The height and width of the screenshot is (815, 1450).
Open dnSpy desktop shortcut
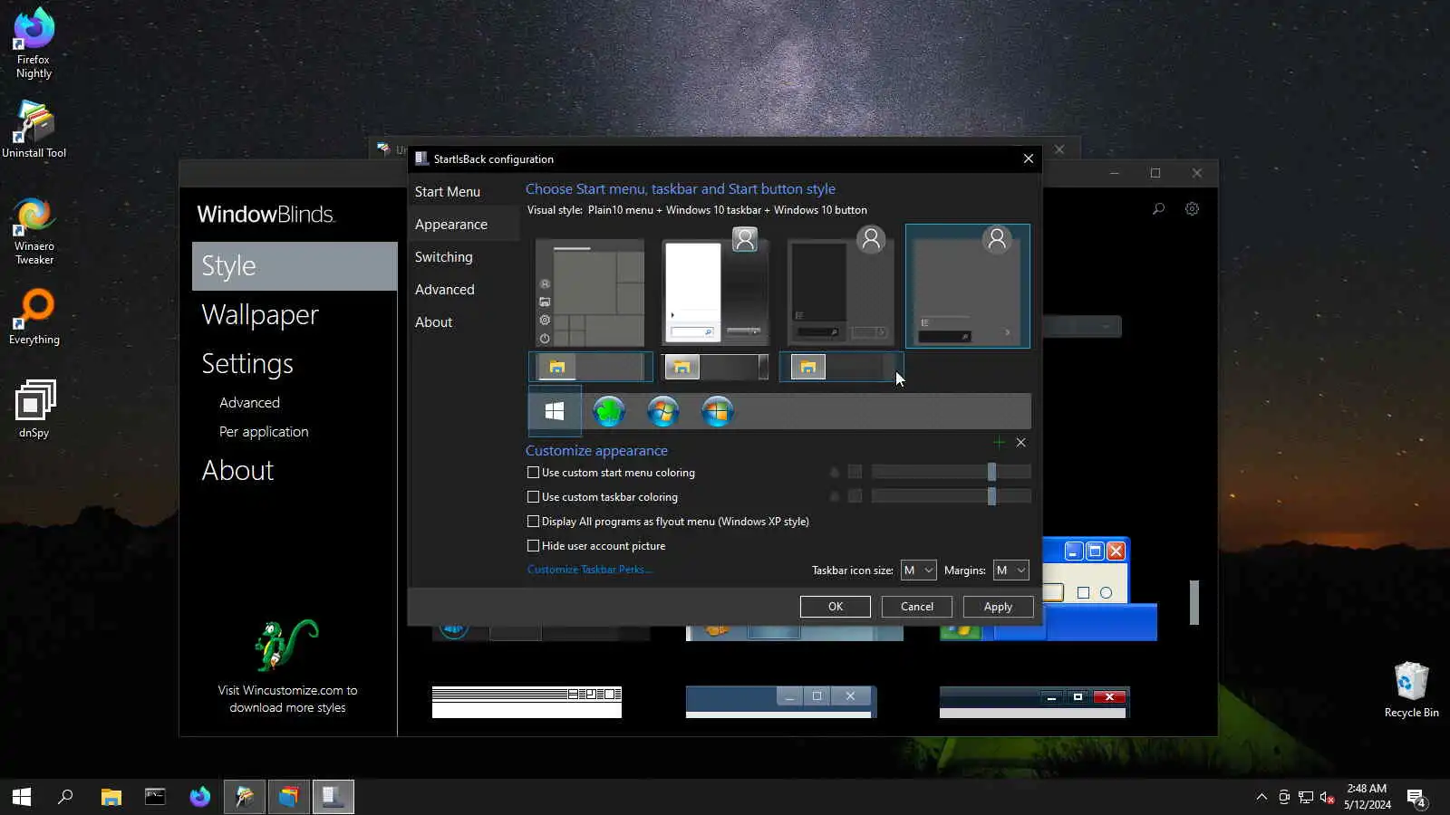(34, 409)
